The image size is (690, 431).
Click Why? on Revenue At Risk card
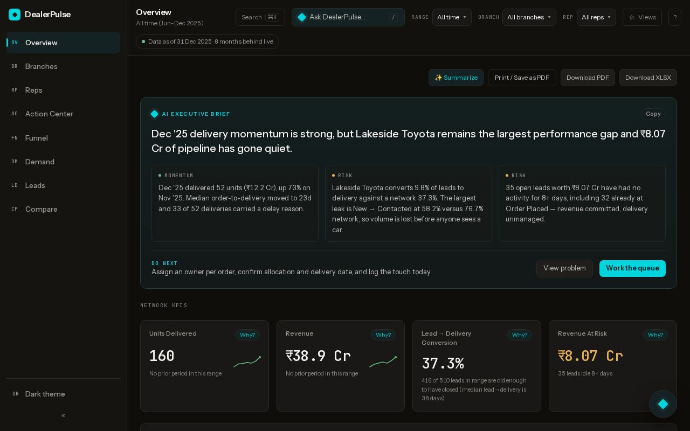click(x=655, y=335)
